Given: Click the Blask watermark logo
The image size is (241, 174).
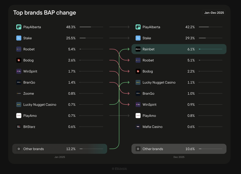Looking at the screenshot, I should (119, 169).
